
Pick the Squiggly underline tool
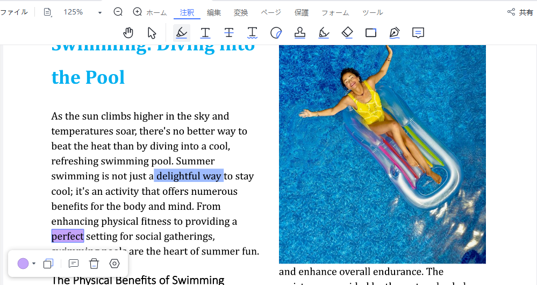coord(253,33)
